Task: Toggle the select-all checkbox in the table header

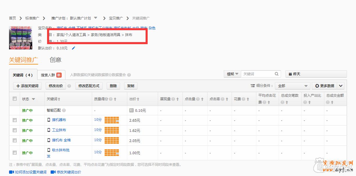Action: pos(15,99)
